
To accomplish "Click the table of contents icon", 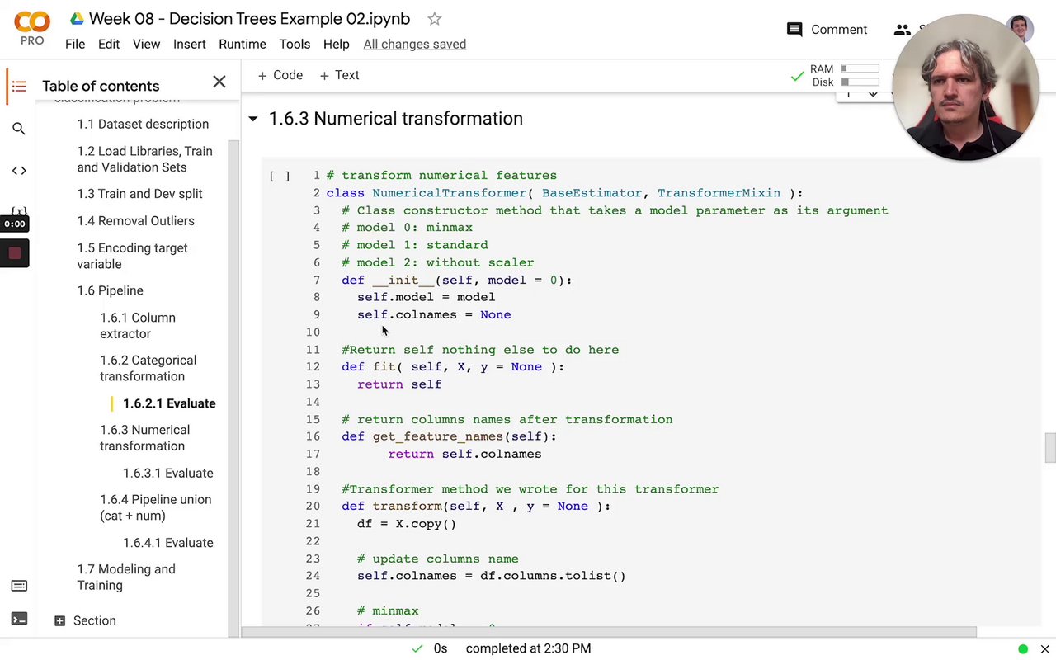I will (19, 86).
